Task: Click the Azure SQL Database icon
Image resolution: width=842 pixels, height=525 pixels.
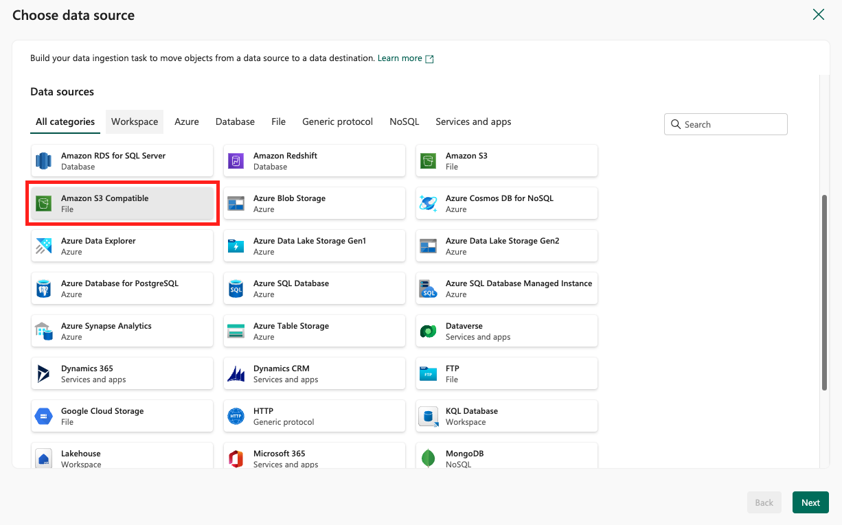Action: tap(236, 289)
